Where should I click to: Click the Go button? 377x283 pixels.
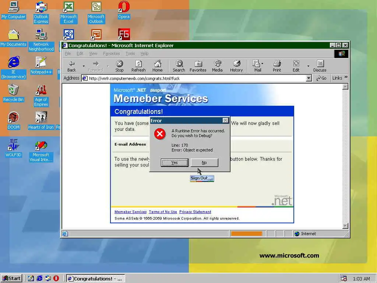[321, 78]
